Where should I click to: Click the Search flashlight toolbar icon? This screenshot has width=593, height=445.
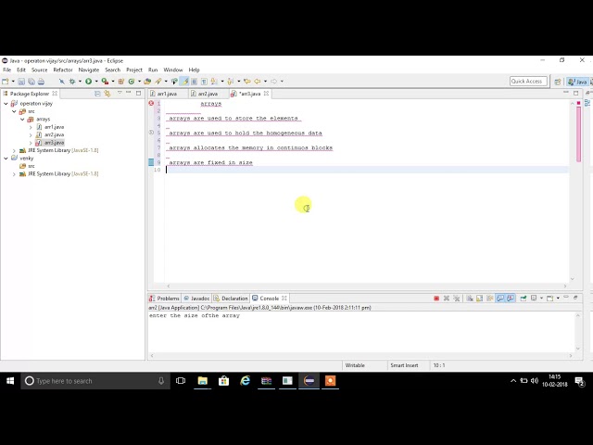click(158, 82)
